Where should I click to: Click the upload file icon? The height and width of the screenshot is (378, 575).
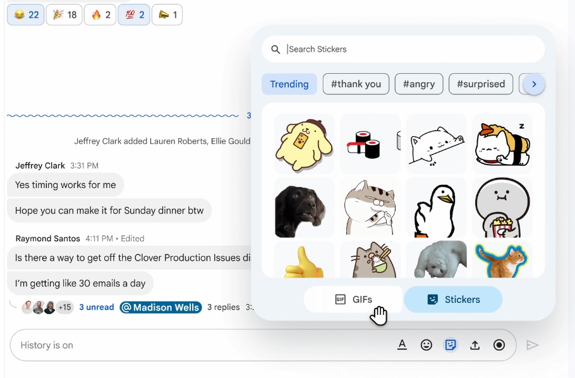[x=475, y=345]
